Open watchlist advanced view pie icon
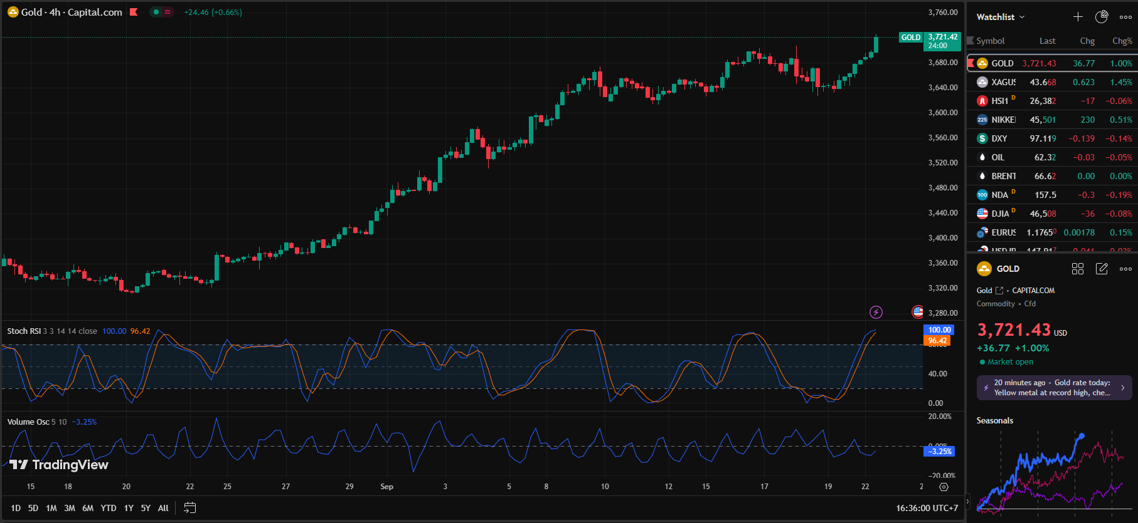The height and width of the screenshot is (523, 1138). pyautogui.click(x=1102, y=17)
